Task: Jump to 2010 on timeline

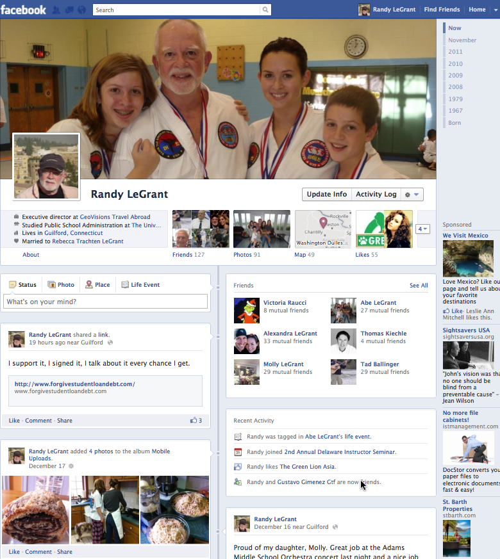Action: pos(455,64)
